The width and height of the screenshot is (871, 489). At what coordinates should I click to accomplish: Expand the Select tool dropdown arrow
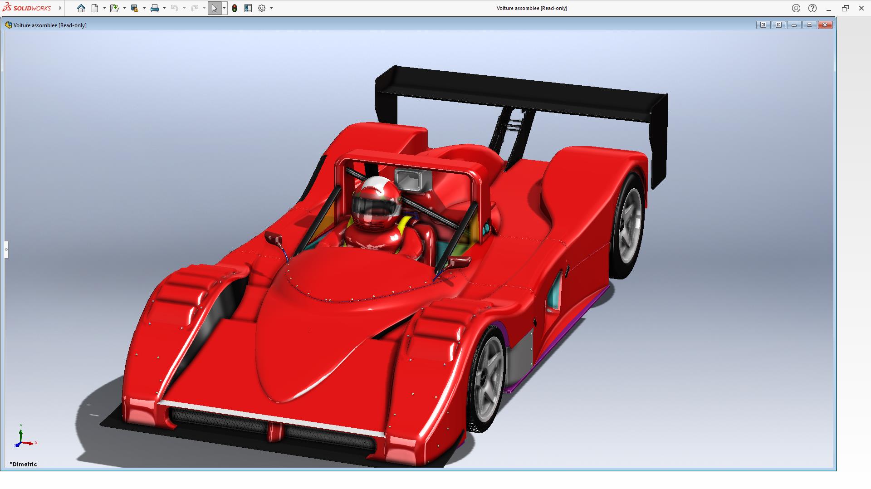pos(224,8)
